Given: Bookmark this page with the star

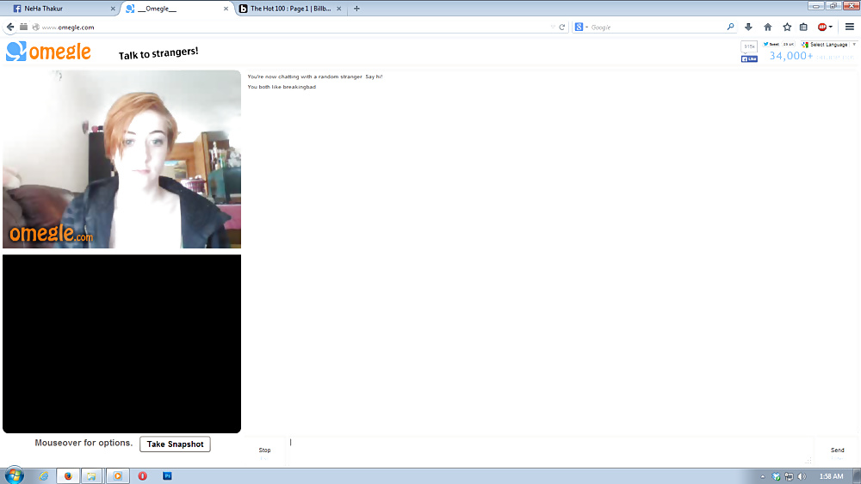Looking at the screenshot, I should coord(787,27).
